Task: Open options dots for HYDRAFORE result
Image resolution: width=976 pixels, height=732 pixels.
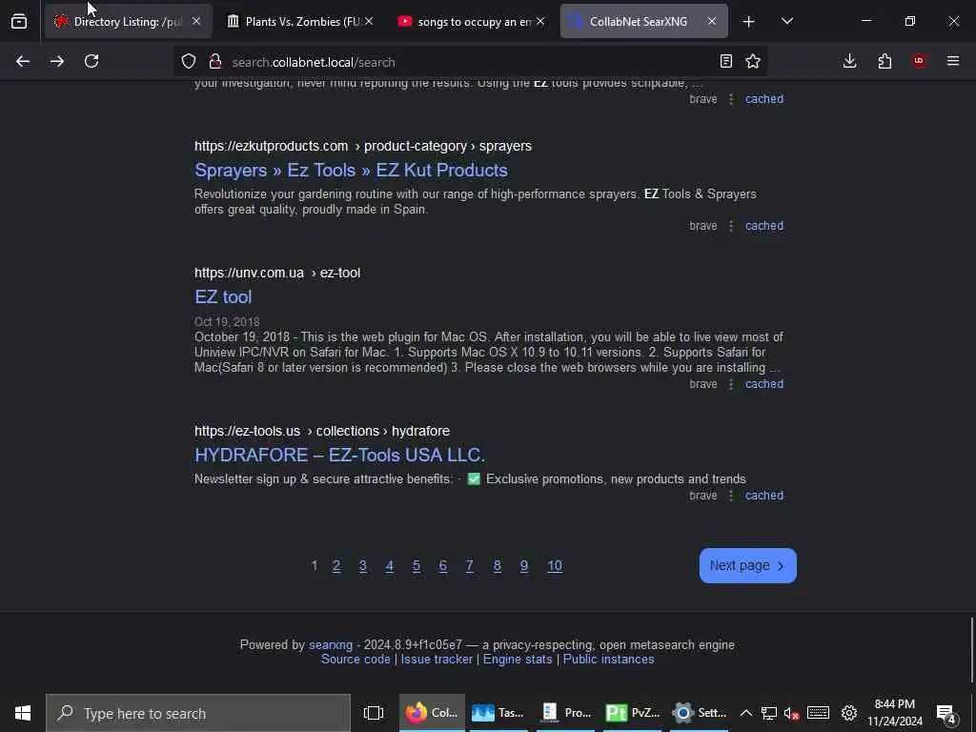Action: tap(731, 495)
